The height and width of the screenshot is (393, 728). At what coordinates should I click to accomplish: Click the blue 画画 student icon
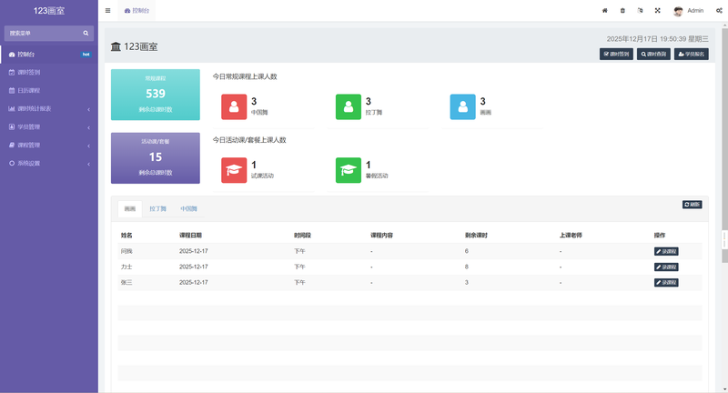463,106
